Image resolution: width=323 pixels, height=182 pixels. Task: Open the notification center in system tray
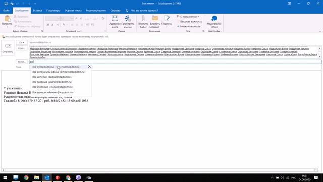pyautogui.click(x=316, y=177)
